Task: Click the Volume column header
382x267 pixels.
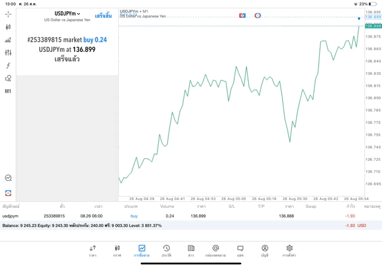Action: 167,206
